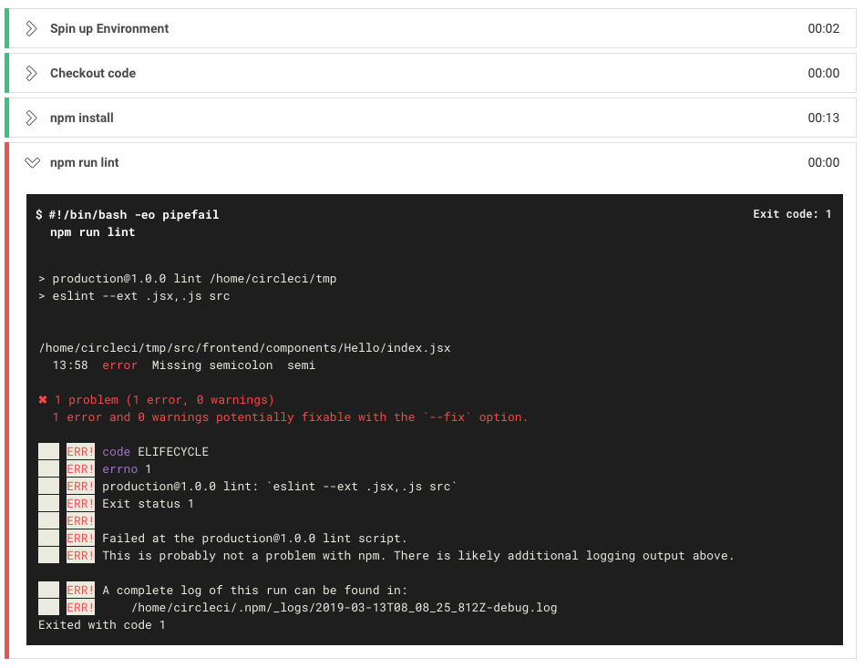Expand the npm install step chevron
Viewport: 864px width, 668px height.
32,118
